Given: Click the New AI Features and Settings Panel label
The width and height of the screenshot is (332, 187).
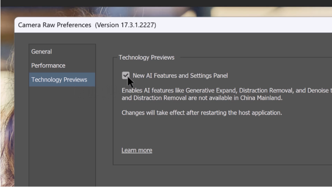Looking at the screenshot, I should 180,76.
